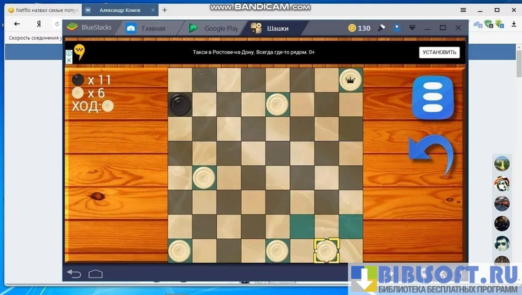Switch to the Главная tab

pos(148,28)
